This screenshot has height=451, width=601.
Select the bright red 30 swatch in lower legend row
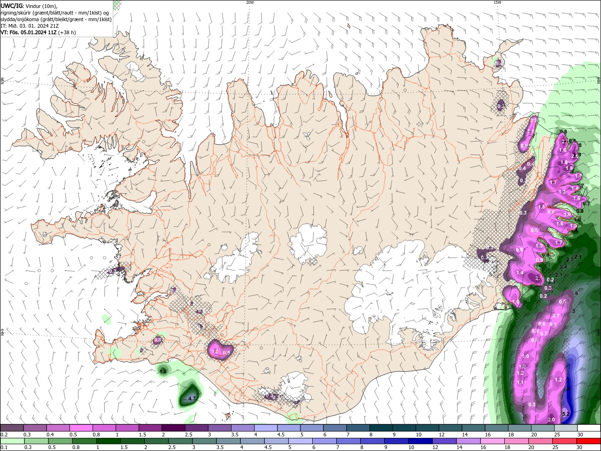[x=589, y=441]
